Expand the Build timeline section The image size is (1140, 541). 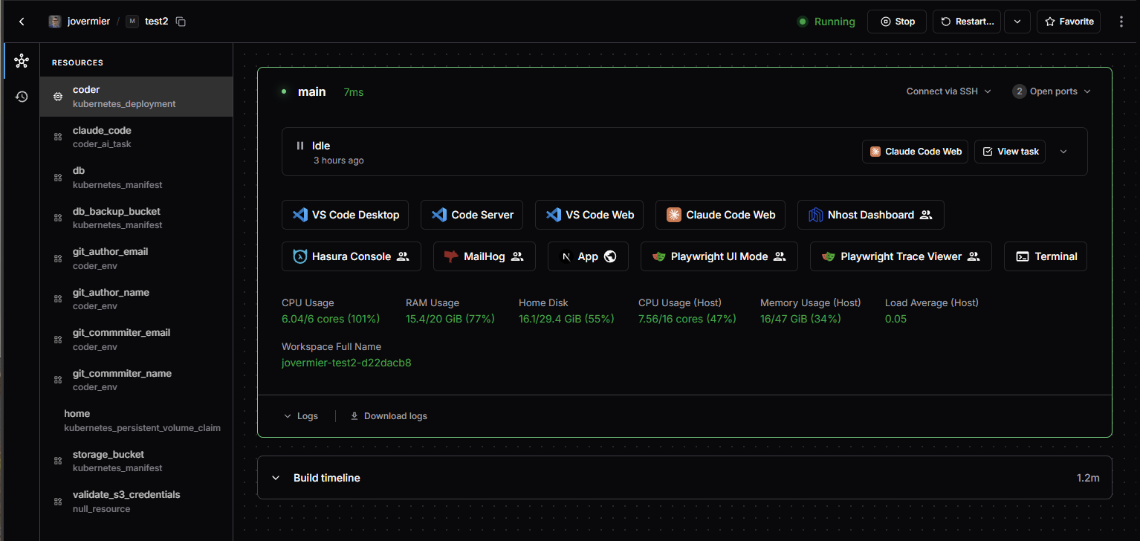tap(684, 478)
